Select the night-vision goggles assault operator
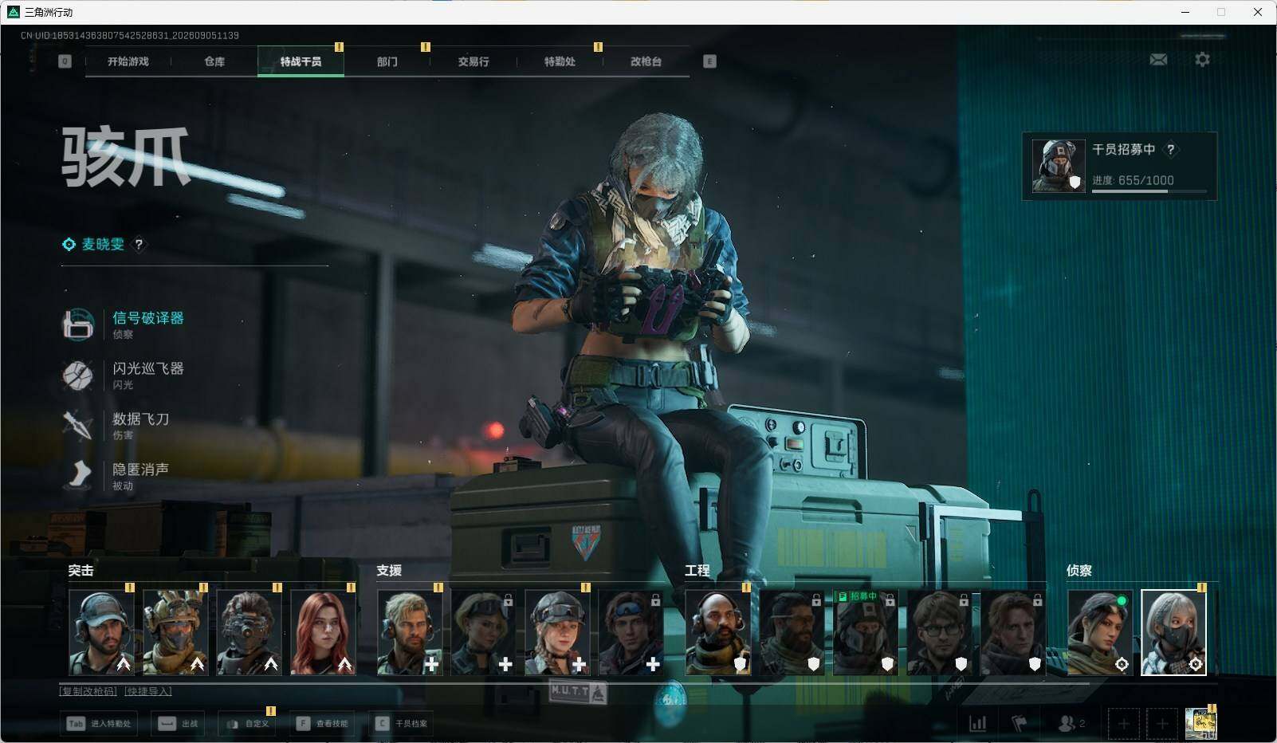 tap(249, 633)
